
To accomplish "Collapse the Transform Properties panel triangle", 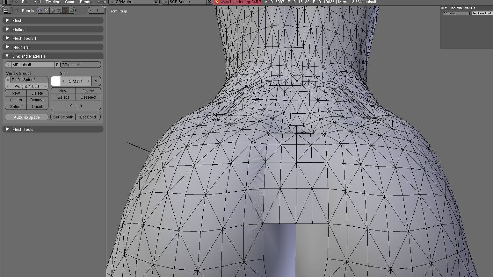I will click(446, 8).
